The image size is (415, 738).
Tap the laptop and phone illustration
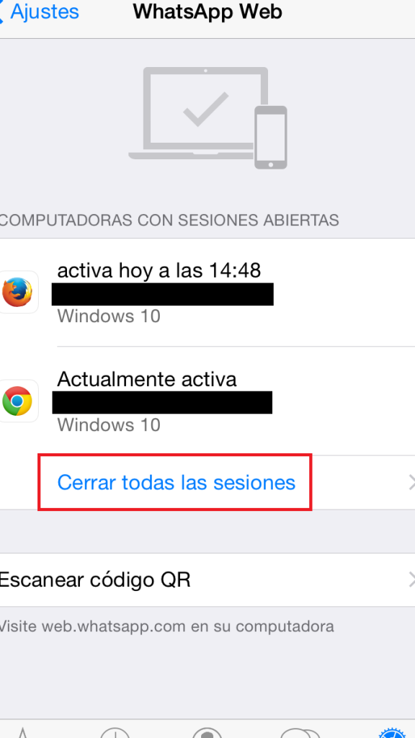coord(207,117)
